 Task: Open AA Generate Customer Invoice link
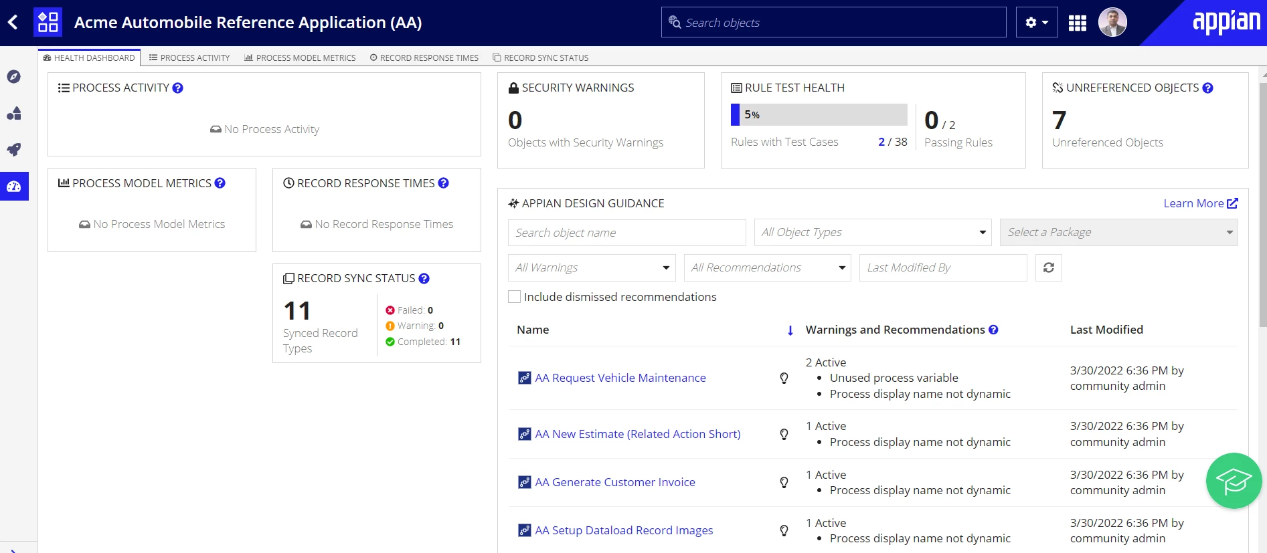(x=615, y=482)
